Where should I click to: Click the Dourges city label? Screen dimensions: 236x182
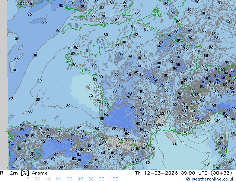(x=154, y=125)
